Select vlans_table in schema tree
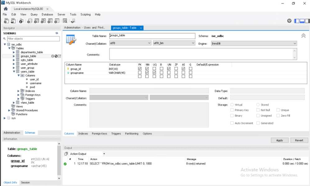Viewport: 310px width, 186px height. click(27, 102)
